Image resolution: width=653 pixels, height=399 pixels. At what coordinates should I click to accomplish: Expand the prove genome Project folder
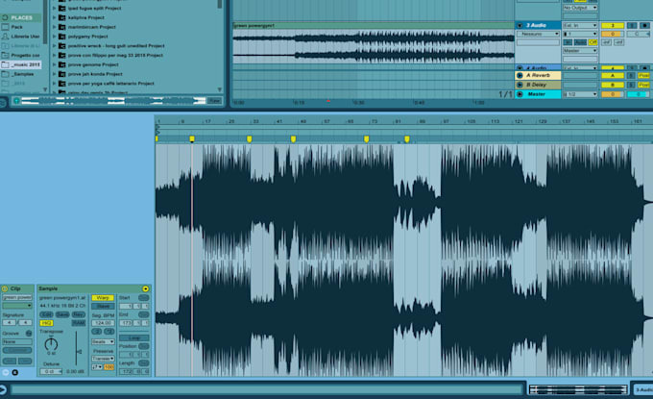54,64
